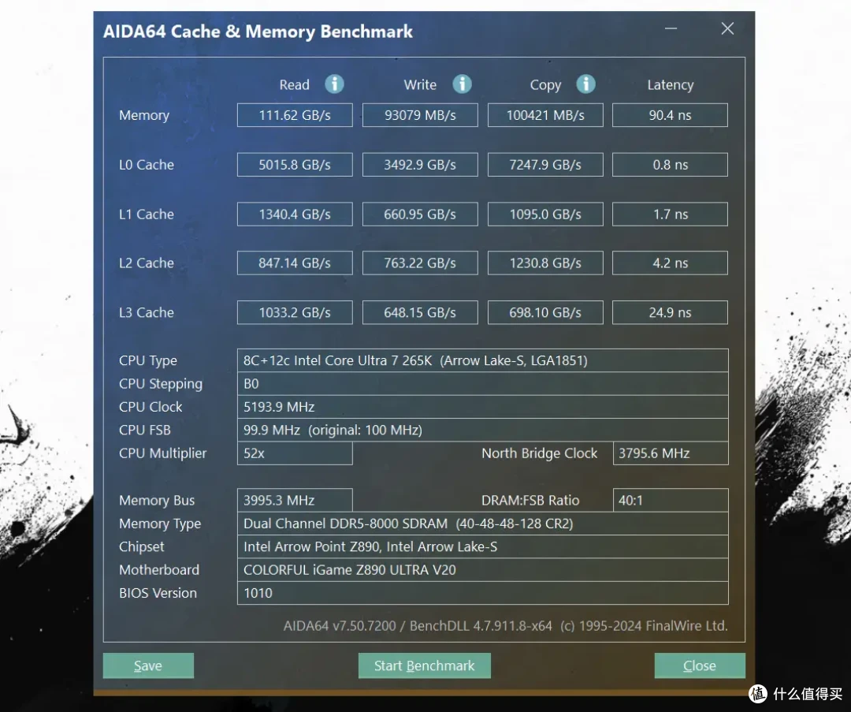Click L1 Cache Read 1340.4 GB/s

(295, 214)
